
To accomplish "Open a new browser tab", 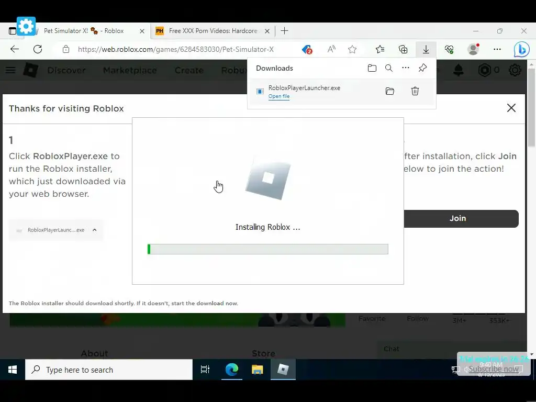I will 284,31.
